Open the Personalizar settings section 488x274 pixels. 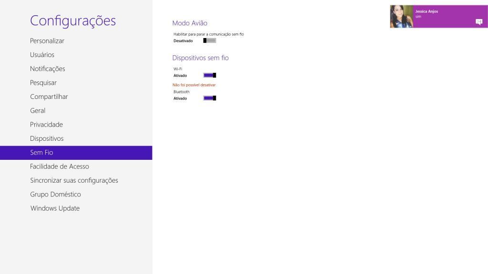(47, 41)
